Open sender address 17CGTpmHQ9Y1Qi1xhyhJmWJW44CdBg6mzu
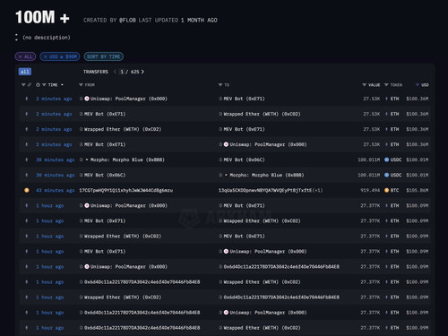 coord(125,190)
